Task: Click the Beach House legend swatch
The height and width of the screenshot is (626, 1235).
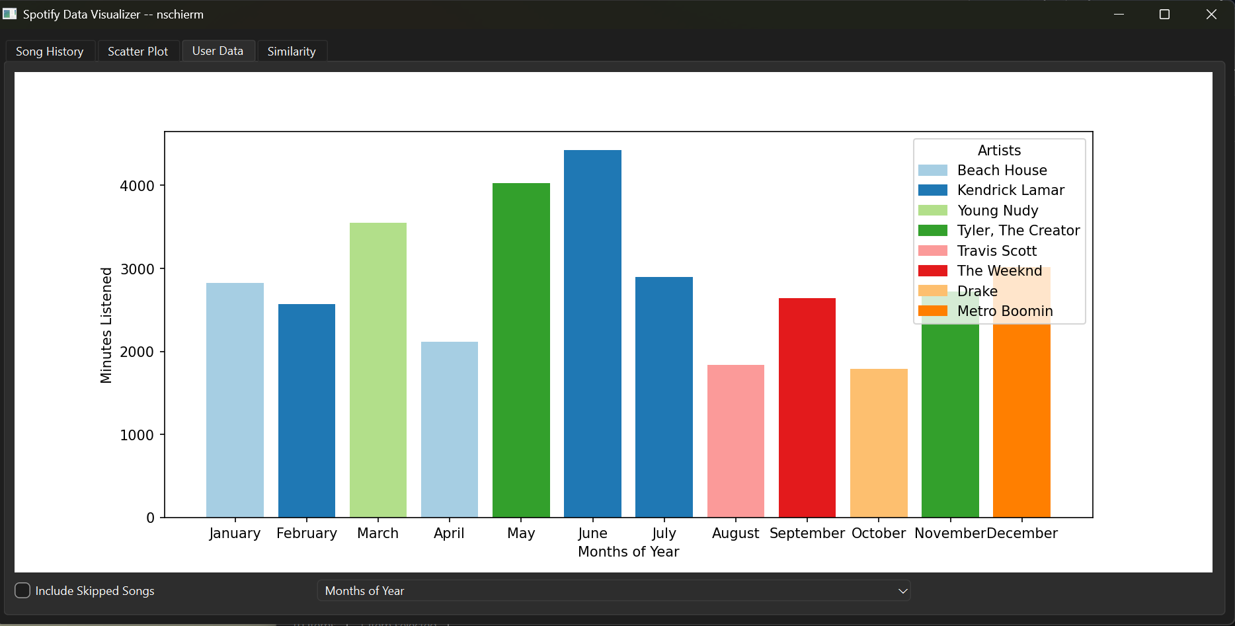Action: [933, 171]
